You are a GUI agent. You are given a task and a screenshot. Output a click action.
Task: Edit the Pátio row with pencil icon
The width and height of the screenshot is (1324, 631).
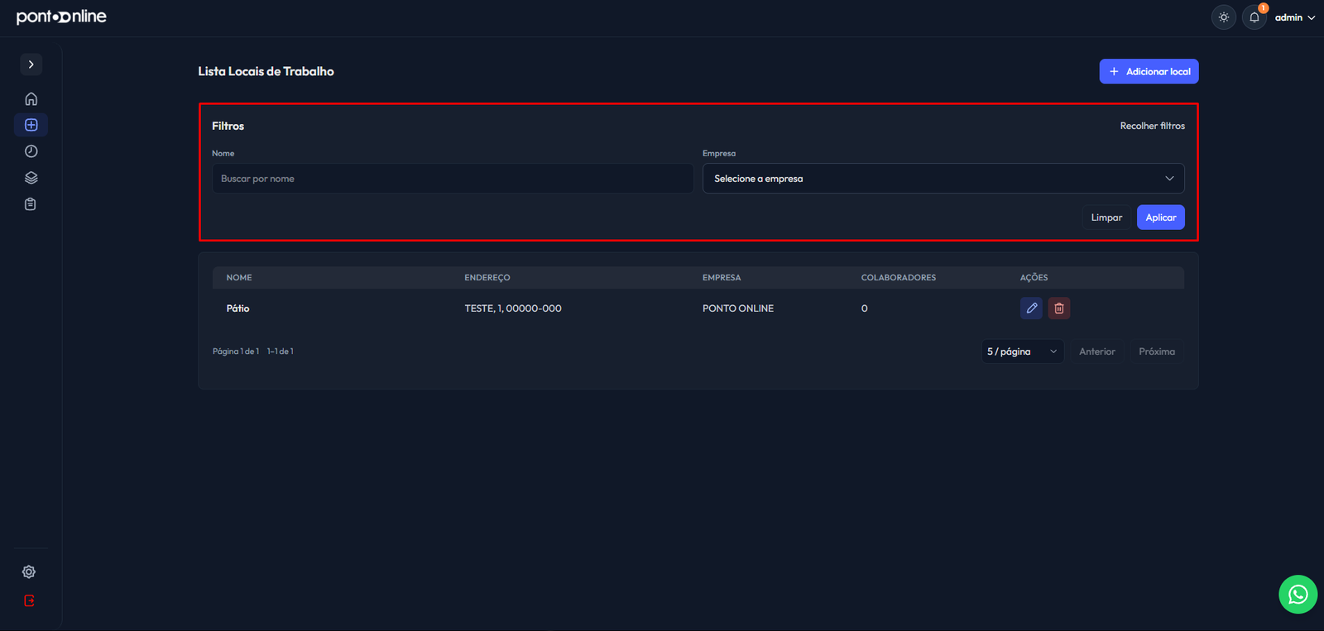(x=1031, y=308)
